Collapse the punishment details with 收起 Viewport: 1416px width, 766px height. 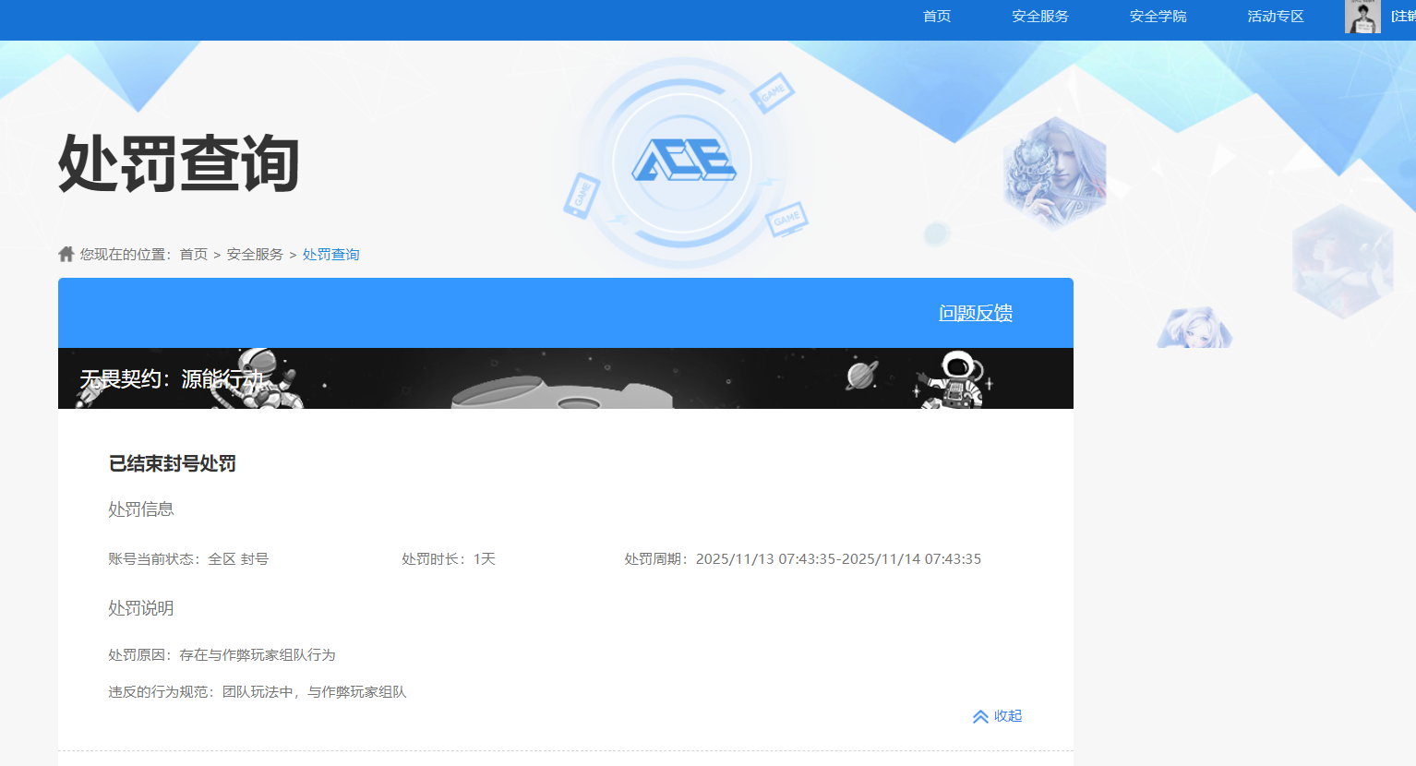[x=998, y=716]
